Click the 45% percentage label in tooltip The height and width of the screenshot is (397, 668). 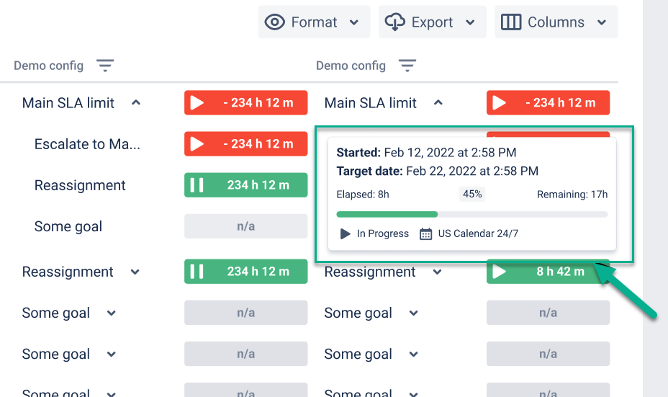pyautogui.click(x=472, y=194)
